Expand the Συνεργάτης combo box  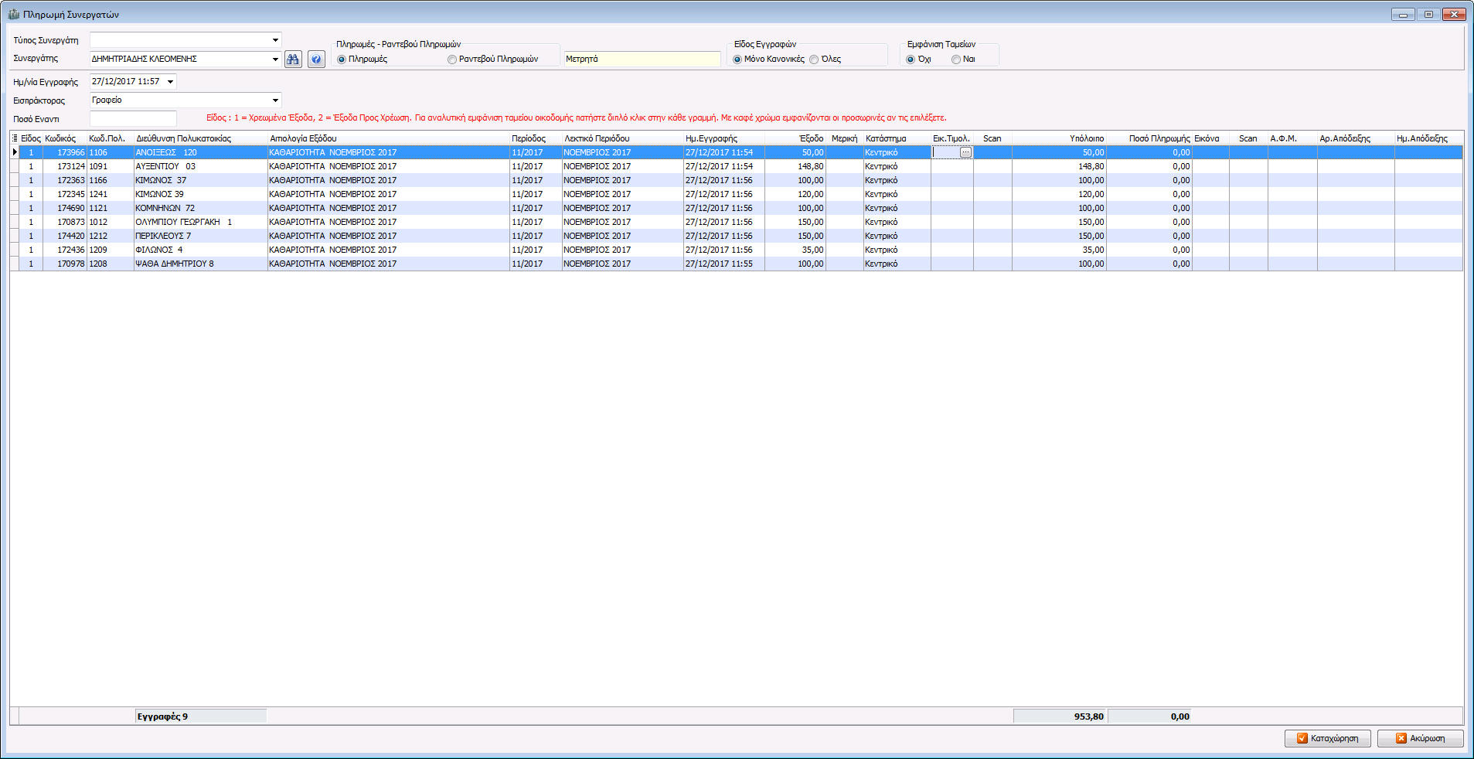click(275, 59)
